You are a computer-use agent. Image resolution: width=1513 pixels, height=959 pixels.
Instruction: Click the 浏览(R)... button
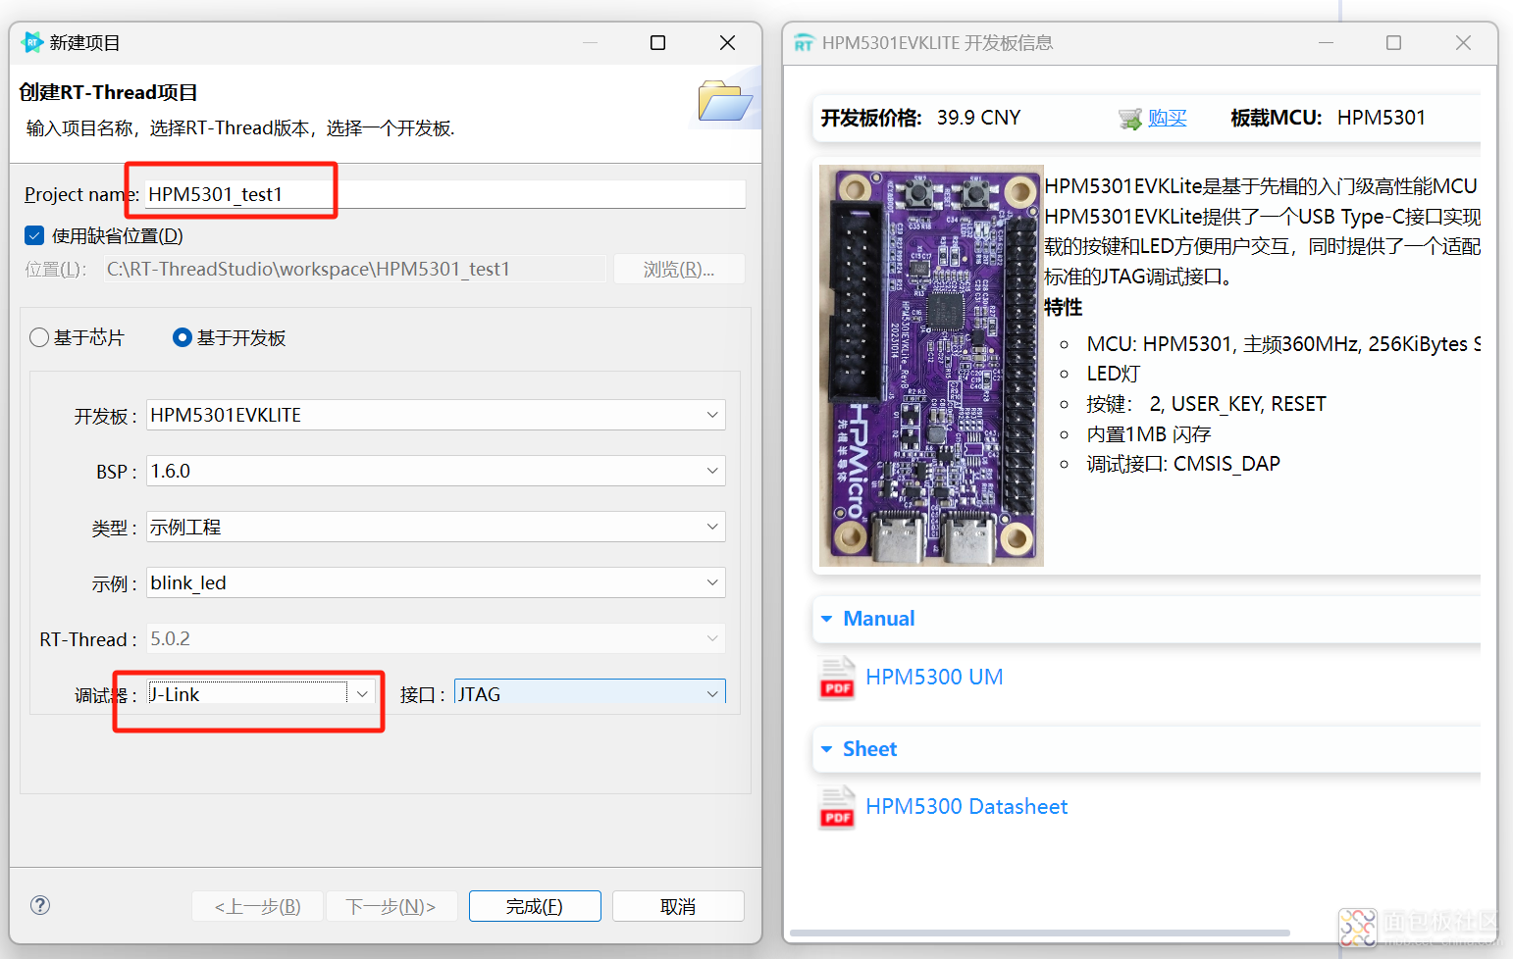[679, 269]
